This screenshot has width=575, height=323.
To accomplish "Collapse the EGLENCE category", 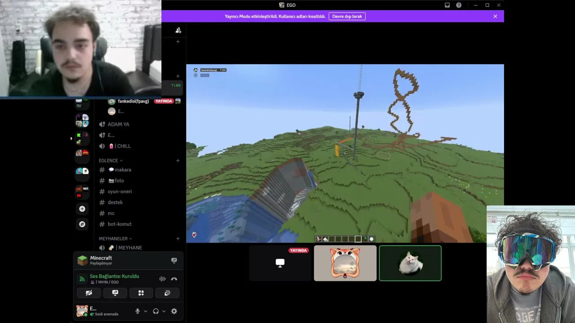I will point(111,161).
